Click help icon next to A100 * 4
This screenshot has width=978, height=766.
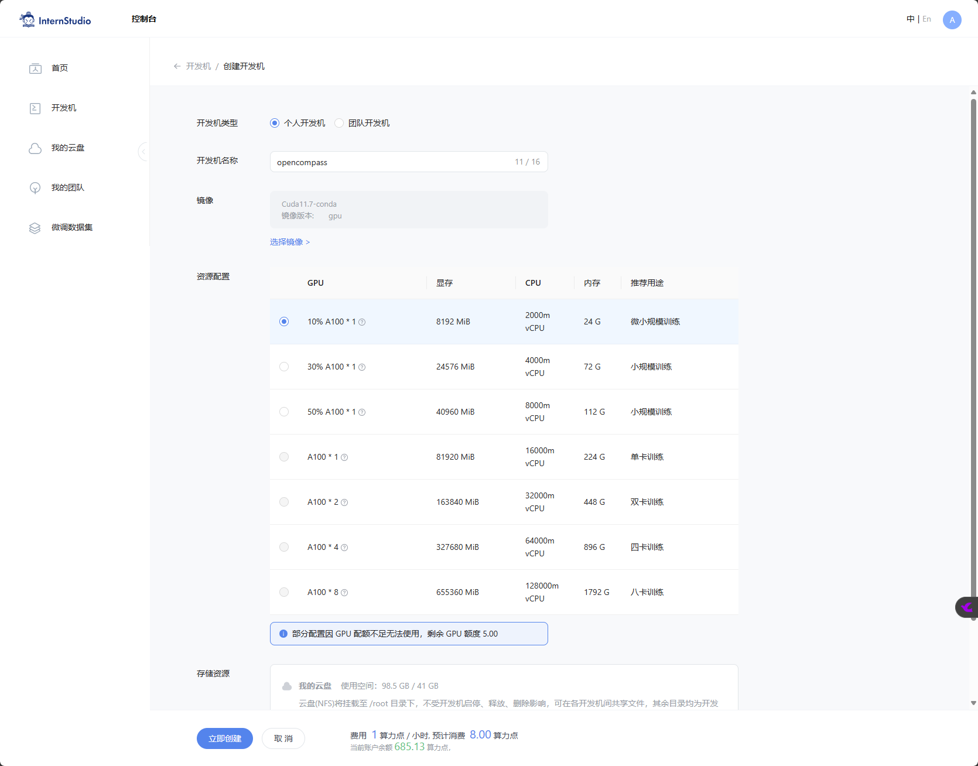[344, 548]
